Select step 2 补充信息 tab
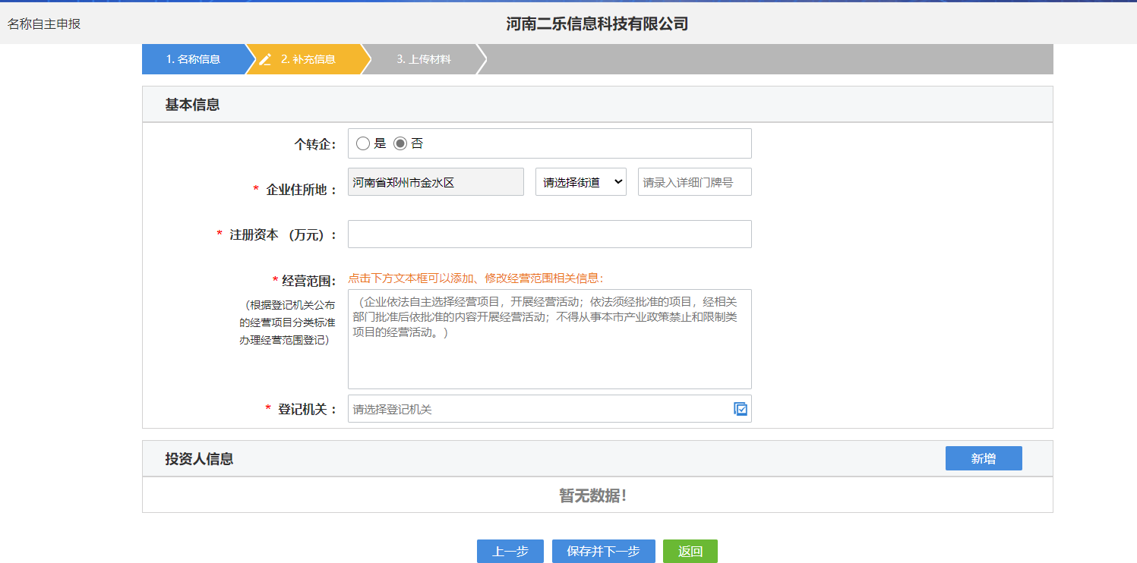The image size is (1137, 563). pos(308,59)
